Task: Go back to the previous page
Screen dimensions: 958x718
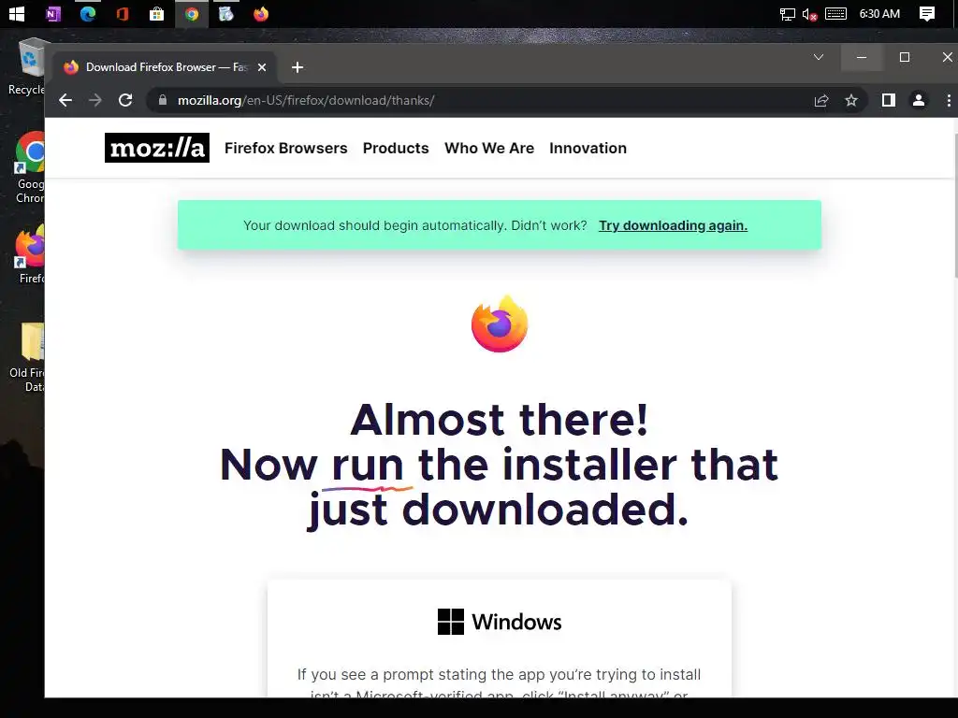Action: tap(65, 100)
